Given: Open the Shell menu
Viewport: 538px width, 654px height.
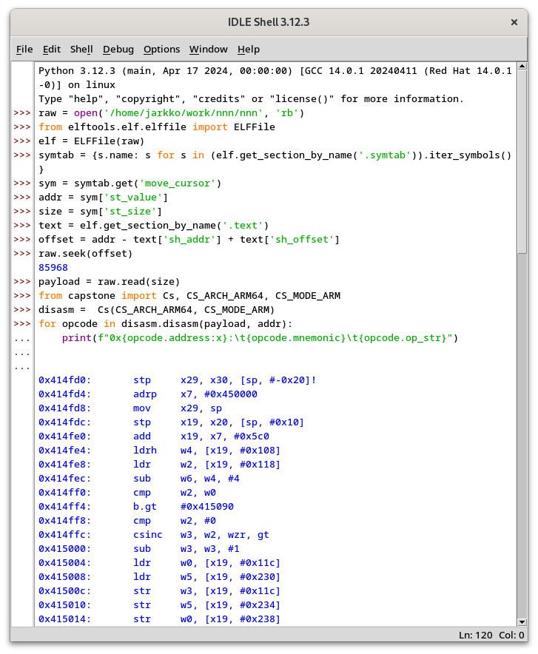Looking at the screenshot, I should point(81,50).
